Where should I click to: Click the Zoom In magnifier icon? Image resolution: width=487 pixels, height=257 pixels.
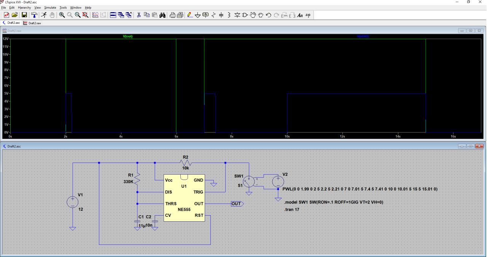pos(62,15)
